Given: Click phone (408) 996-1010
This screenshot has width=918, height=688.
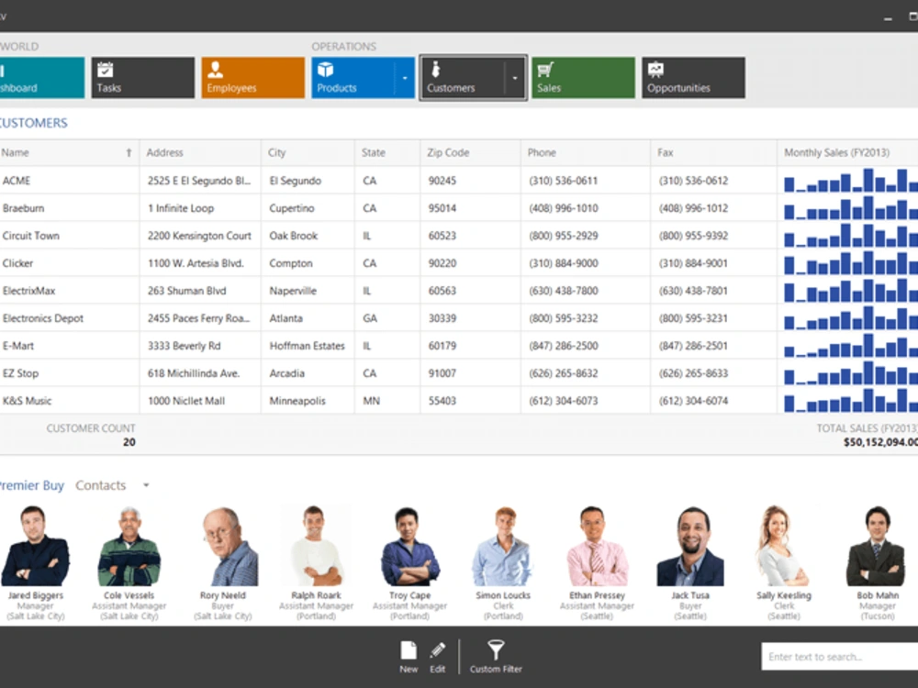Looking at the screenshot, I should 564,208.
